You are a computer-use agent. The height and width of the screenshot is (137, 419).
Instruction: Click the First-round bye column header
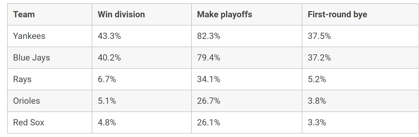pos(337,14)
